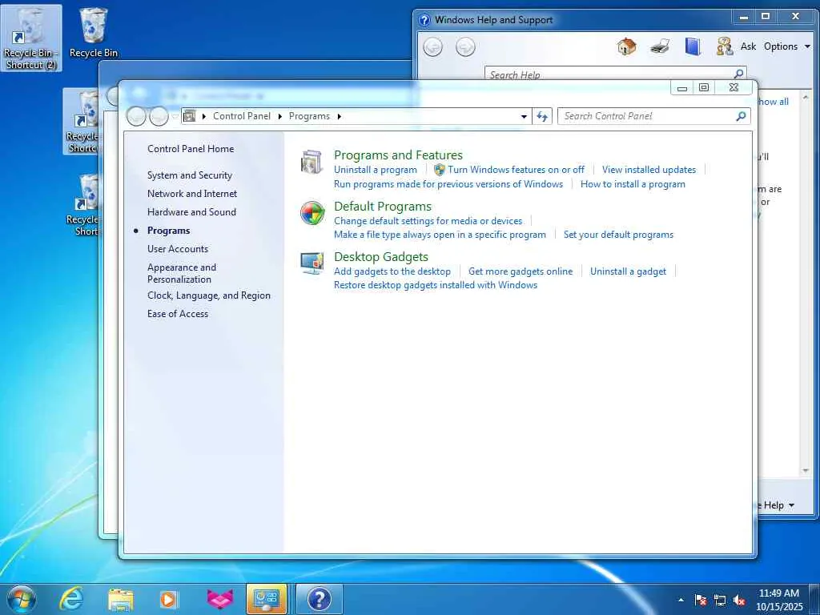Click the Control Panel address bar icon
This screenshot has height=615, width=820.
point(189,116)
